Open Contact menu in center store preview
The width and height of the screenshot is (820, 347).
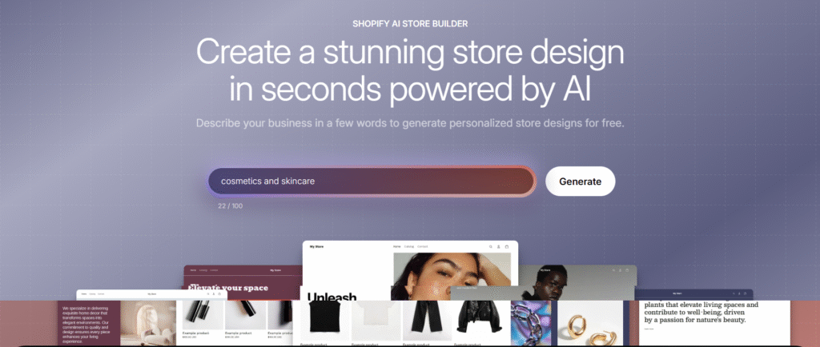point(423,246)
